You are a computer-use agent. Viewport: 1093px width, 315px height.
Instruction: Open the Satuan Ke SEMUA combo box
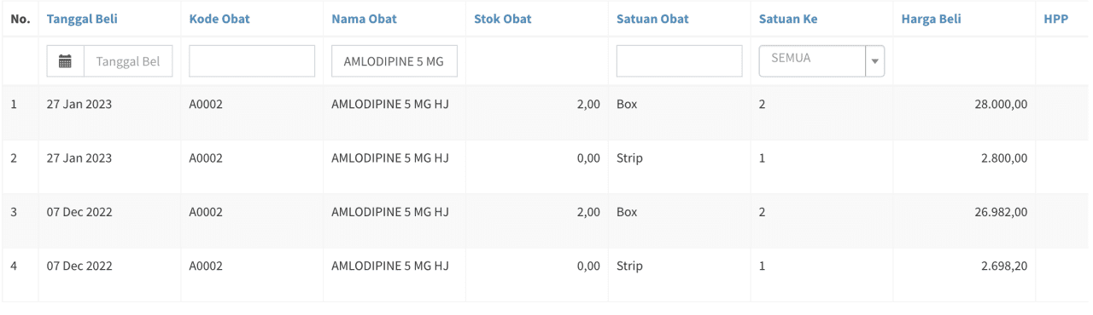click(821, 61)
